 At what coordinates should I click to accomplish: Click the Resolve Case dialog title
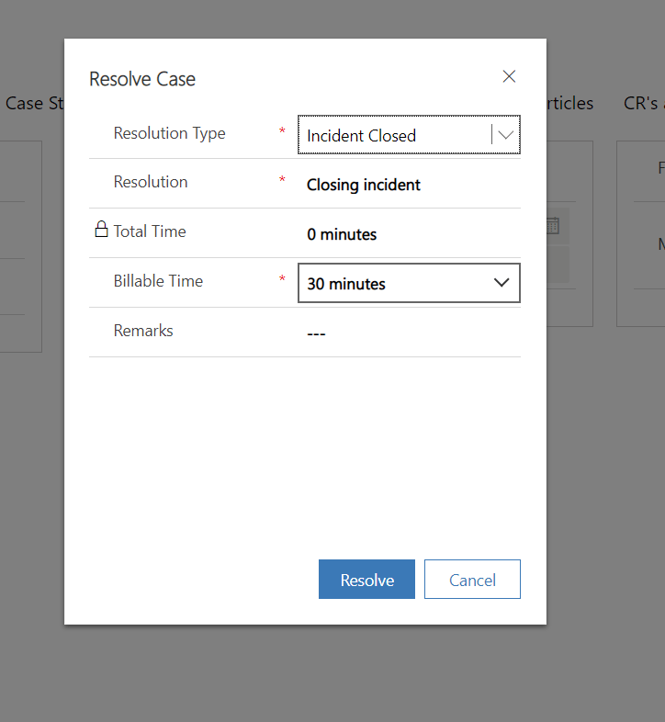[x=142, y=79]
